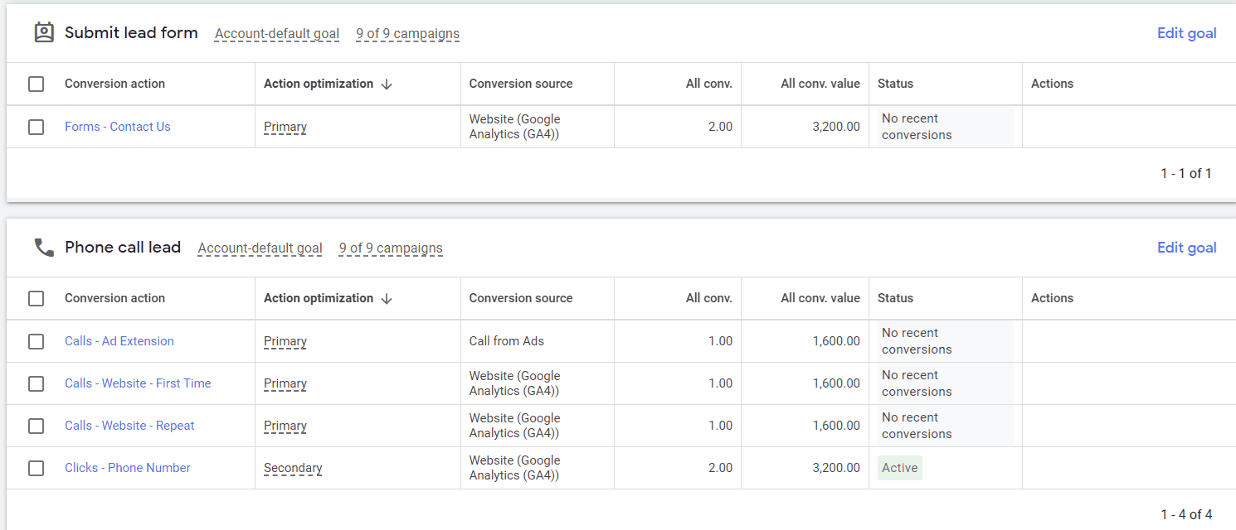This screenshot has height=530, width=1236.
Task: Click No recent conversions status for Forms - Contact Us
Action: point(917,127)
